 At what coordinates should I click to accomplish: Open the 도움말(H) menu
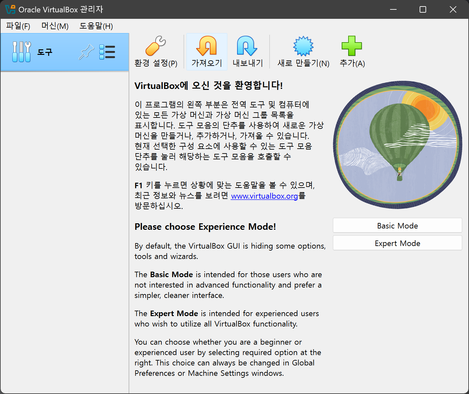click(96, 26)
